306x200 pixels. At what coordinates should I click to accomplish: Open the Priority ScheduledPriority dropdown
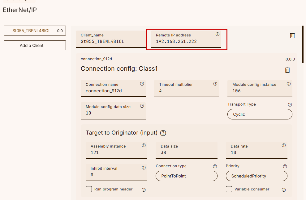pyautogui.click(x=256, y=176)
